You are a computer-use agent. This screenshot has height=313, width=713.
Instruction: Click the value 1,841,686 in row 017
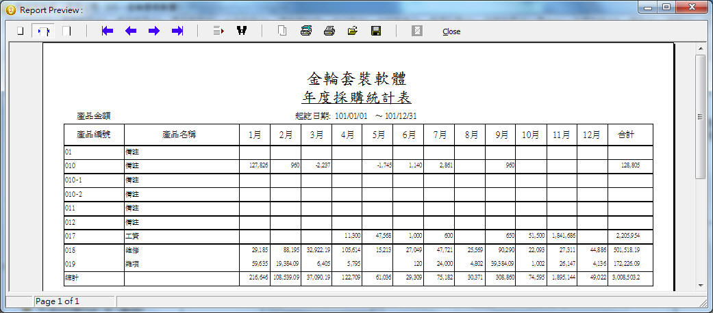564,236
